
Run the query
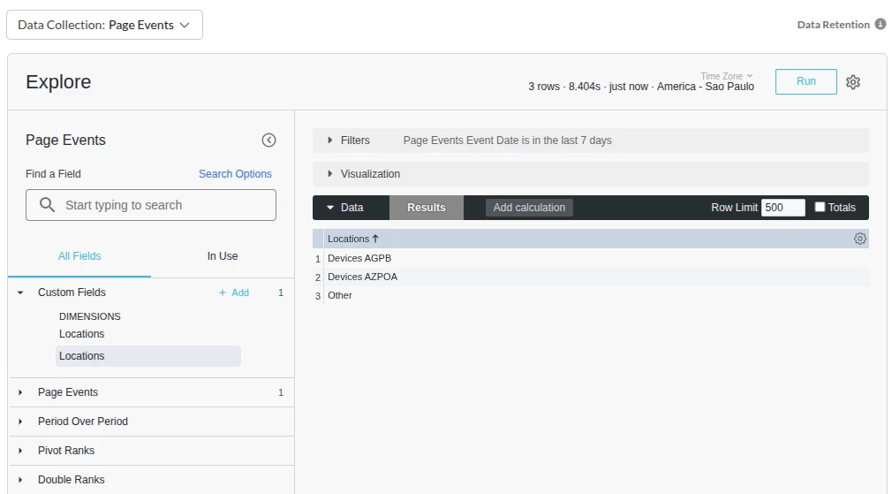point(806,81)
